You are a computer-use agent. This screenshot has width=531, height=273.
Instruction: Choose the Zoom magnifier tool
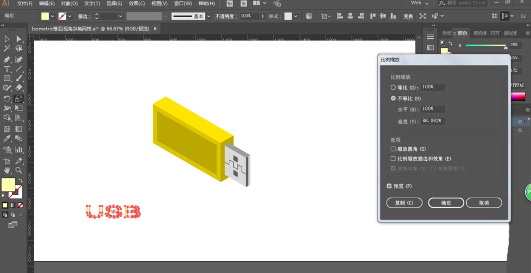(19, 170)
